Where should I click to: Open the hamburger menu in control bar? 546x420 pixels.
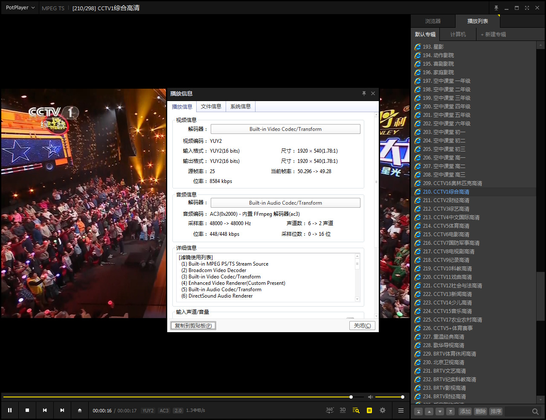point(401,410)
